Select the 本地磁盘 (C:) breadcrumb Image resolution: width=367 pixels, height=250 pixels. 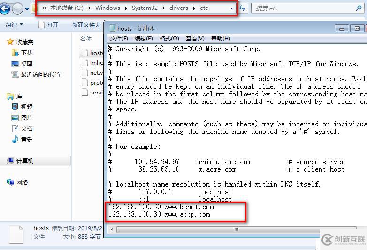pyautogui.click(x=67, y=8)
